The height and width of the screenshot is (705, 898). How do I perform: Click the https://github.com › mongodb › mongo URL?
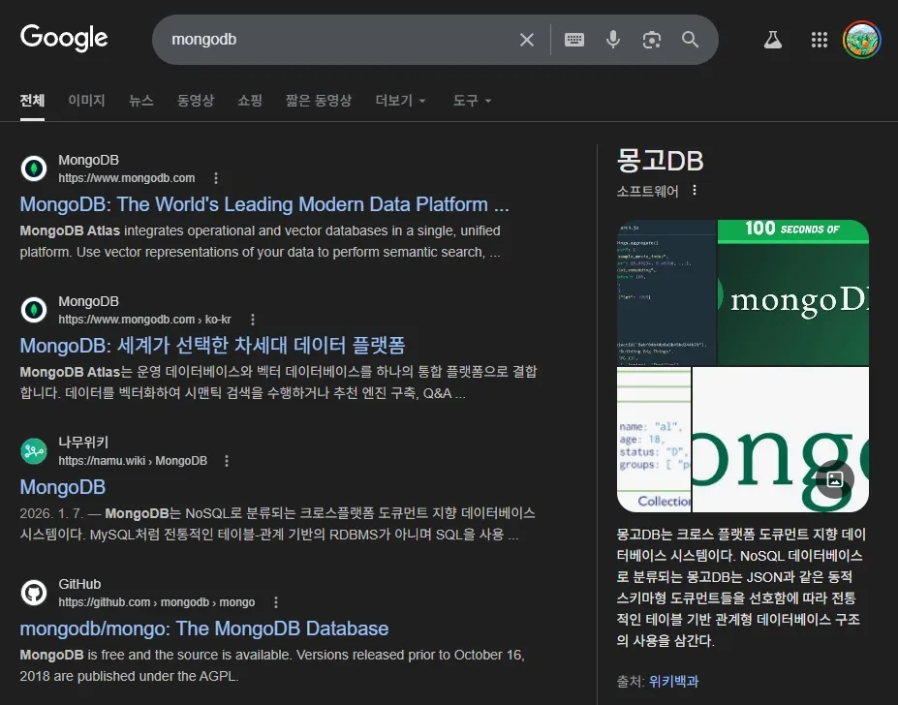156,602
